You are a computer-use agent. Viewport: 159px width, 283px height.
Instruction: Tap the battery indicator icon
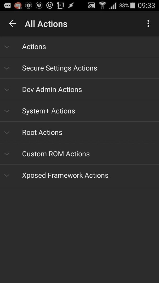pos(133,5)
